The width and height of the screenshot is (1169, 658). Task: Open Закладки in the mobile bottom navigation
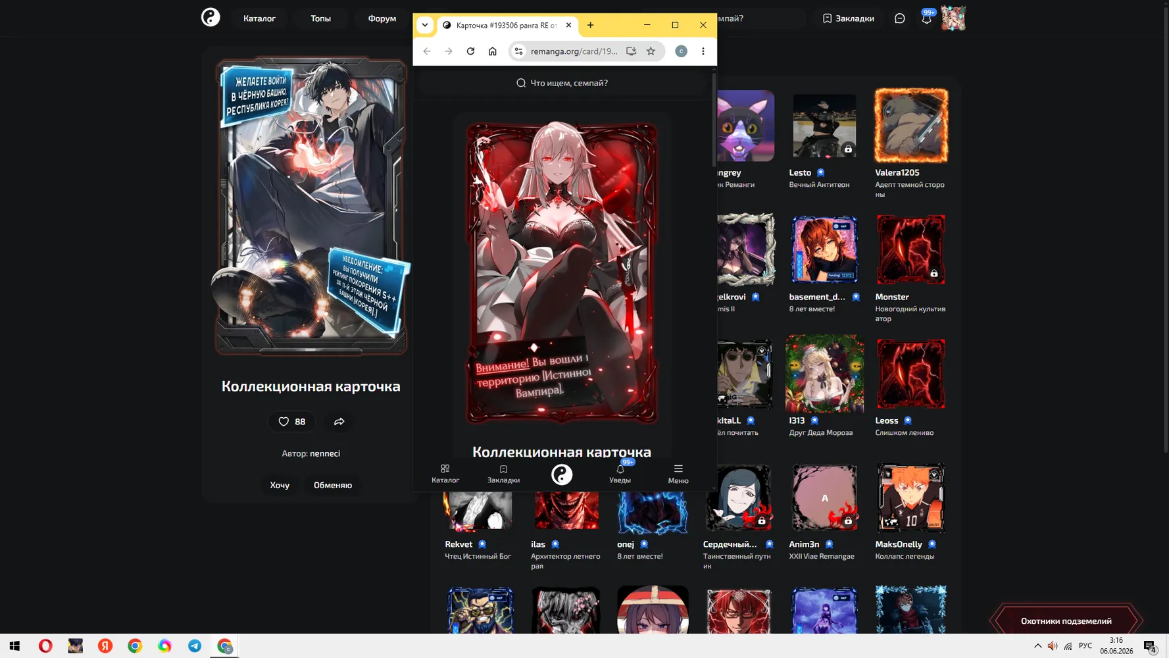(x=503, y=474)
